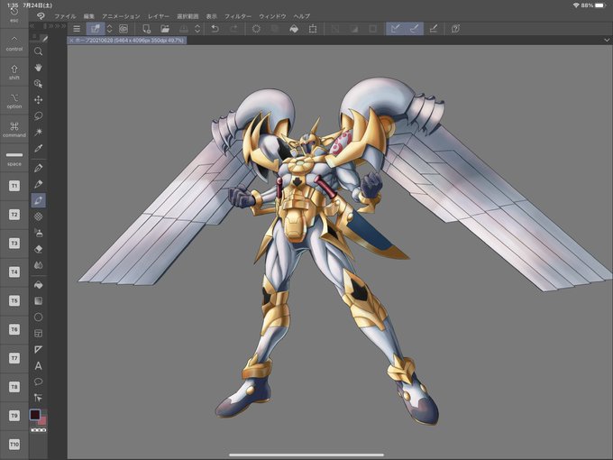Select the Text tool
This screenshot has height=460, width=613.
pyautogui.click(x=38, y=365)
